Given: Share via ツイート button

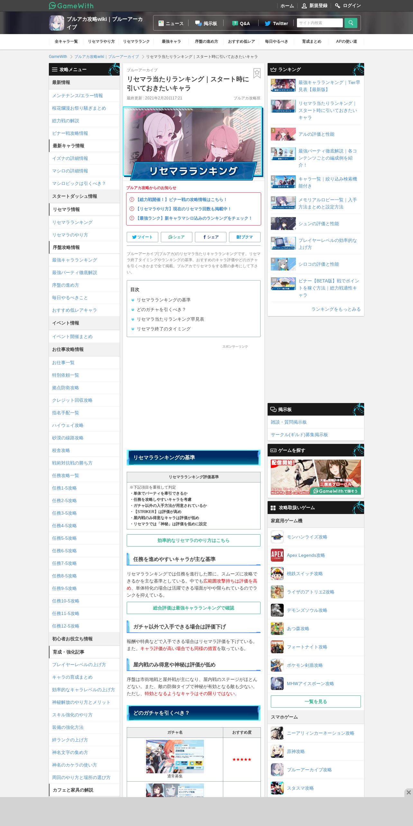Looking at the screenshot, I should point(142,237).
